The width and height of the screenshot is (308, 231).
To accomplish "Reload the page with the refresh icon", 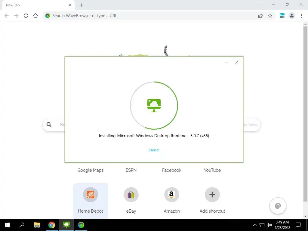I will pos(26,16).
